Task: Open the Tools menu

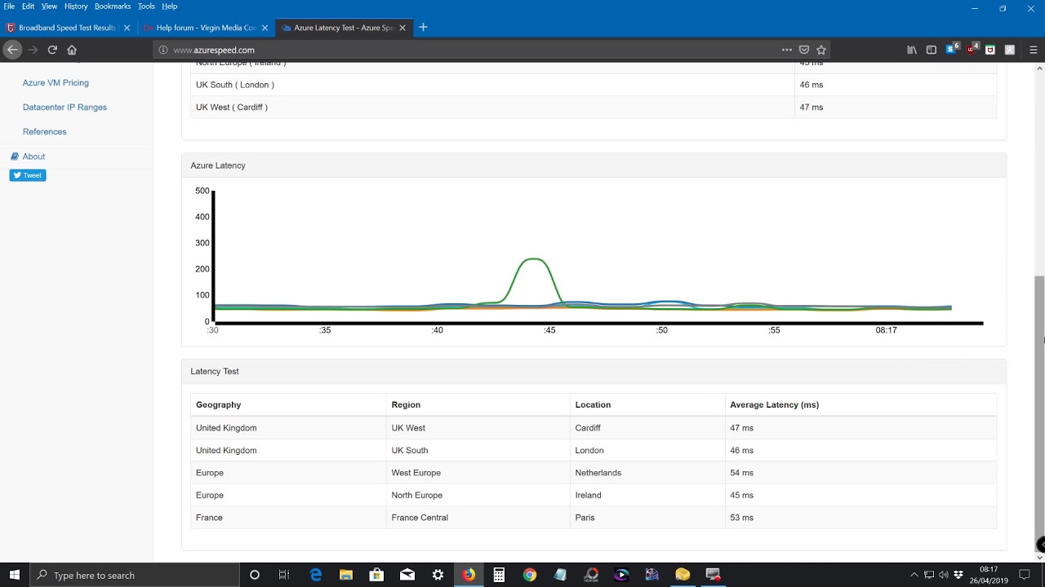Action: coord(146,6)
